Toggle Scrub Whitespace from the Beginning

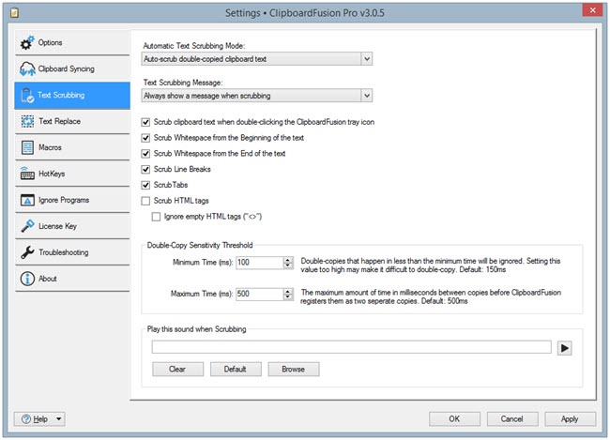(145, 138)
